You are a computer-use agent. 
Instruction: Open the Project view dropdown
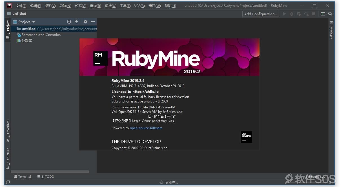click(x=24, y=22)
